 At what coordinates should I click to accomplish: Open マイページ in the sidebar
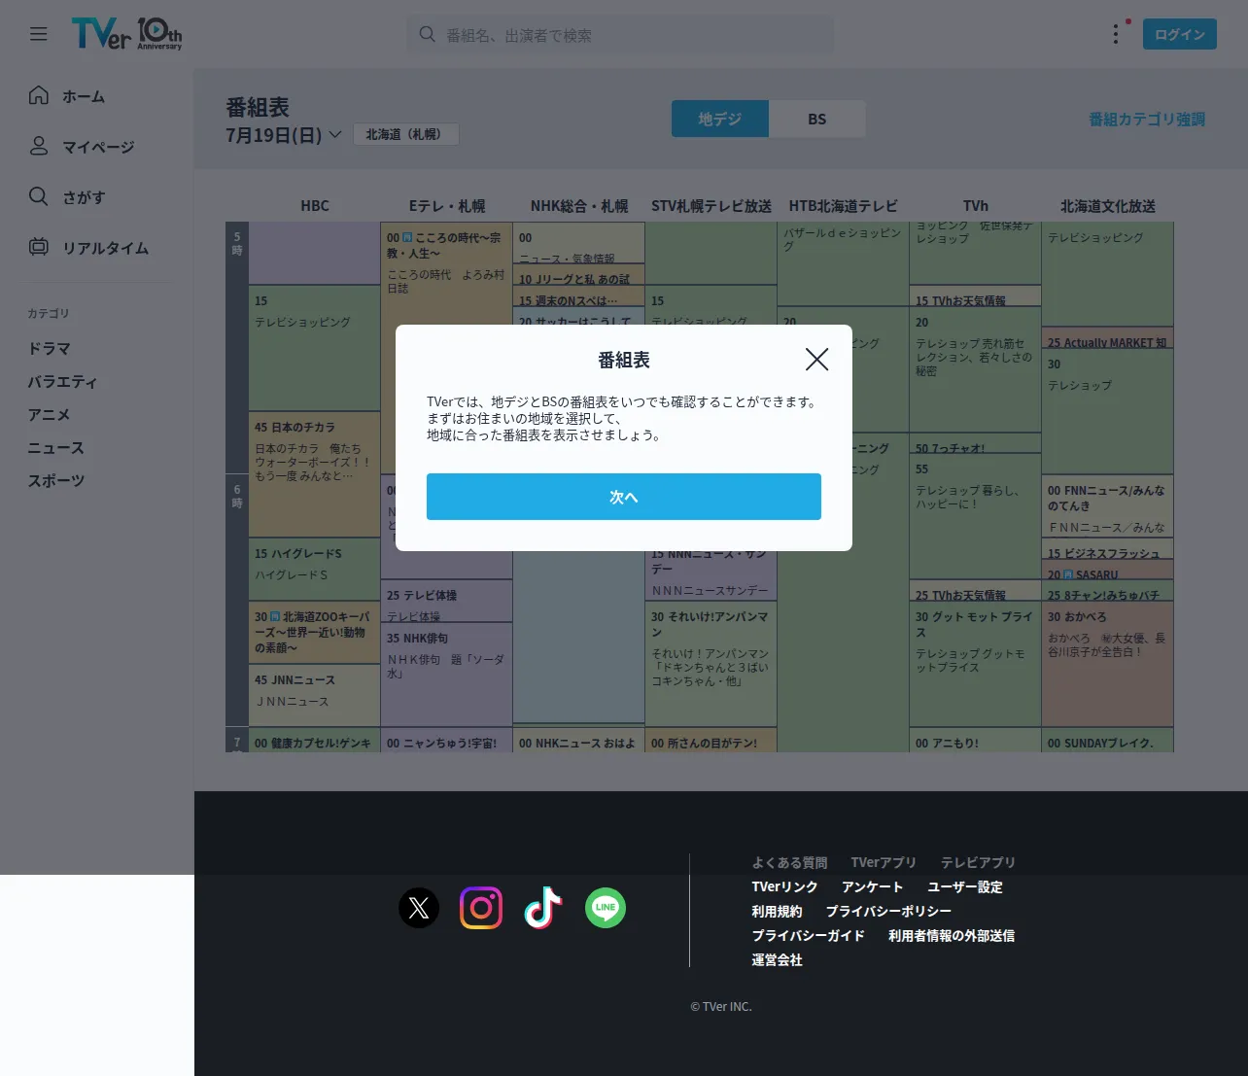click(98, 147)
